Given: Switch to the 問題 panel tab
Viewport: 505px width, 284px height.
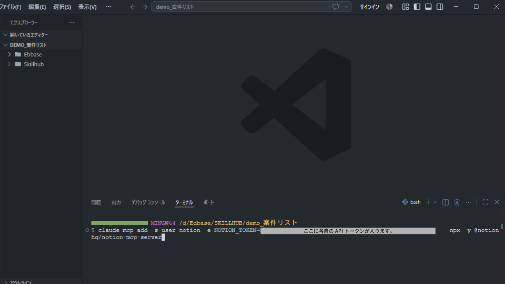Looking at the screenshot, I should [x=96, y=202].
